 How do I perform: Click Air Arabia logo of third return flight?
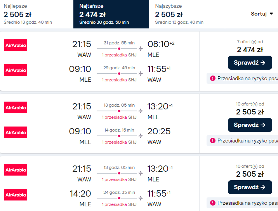point(16,195)
